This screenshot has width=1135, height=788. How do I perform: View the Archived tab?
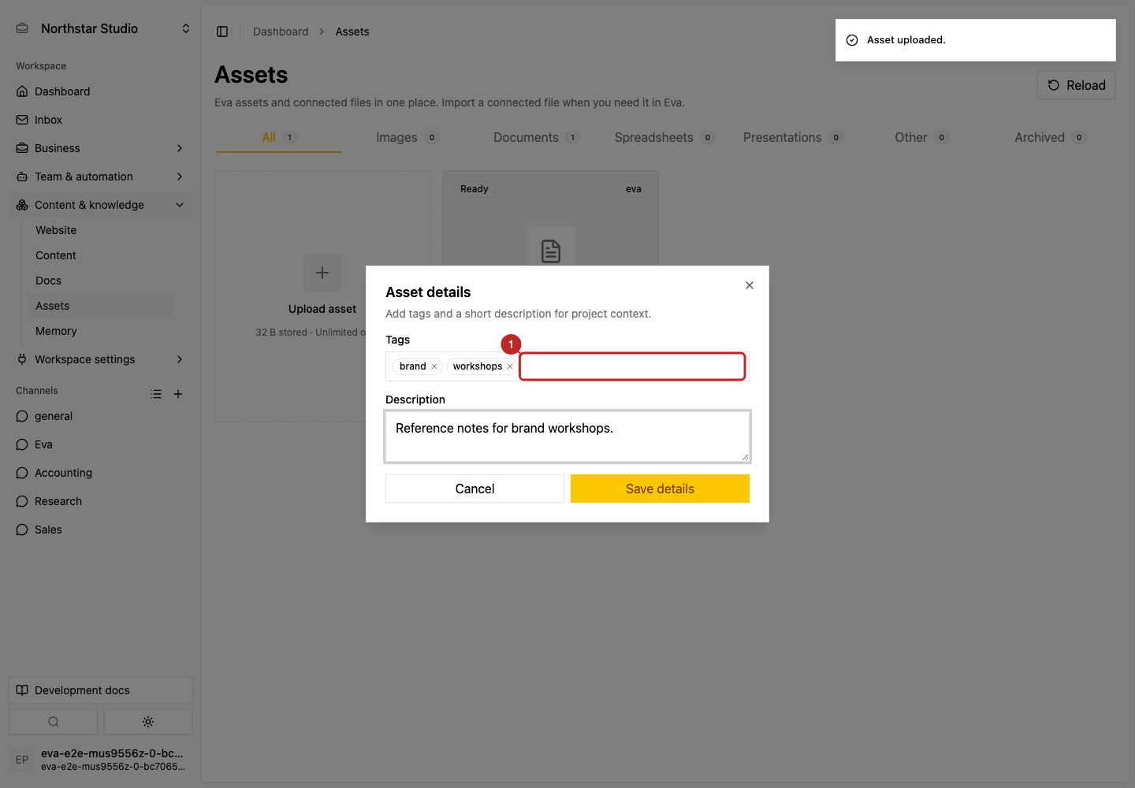[1051, 137]
